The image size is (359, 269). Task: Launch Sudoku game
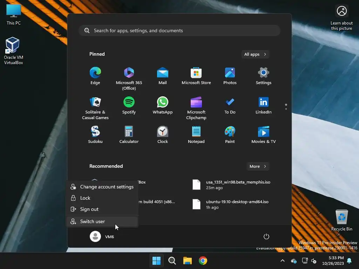click(95, 135)
